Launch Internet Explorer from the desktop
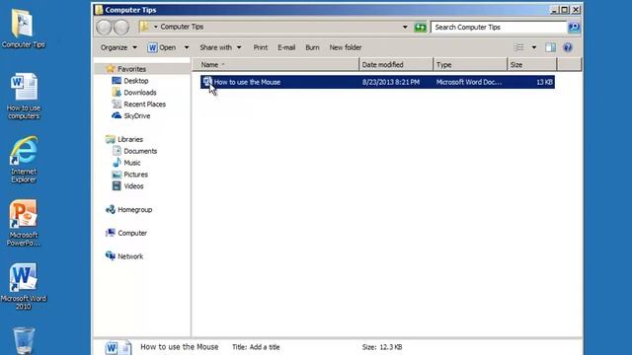The width and height of the screenshot is (632, 355). point(24,160)
